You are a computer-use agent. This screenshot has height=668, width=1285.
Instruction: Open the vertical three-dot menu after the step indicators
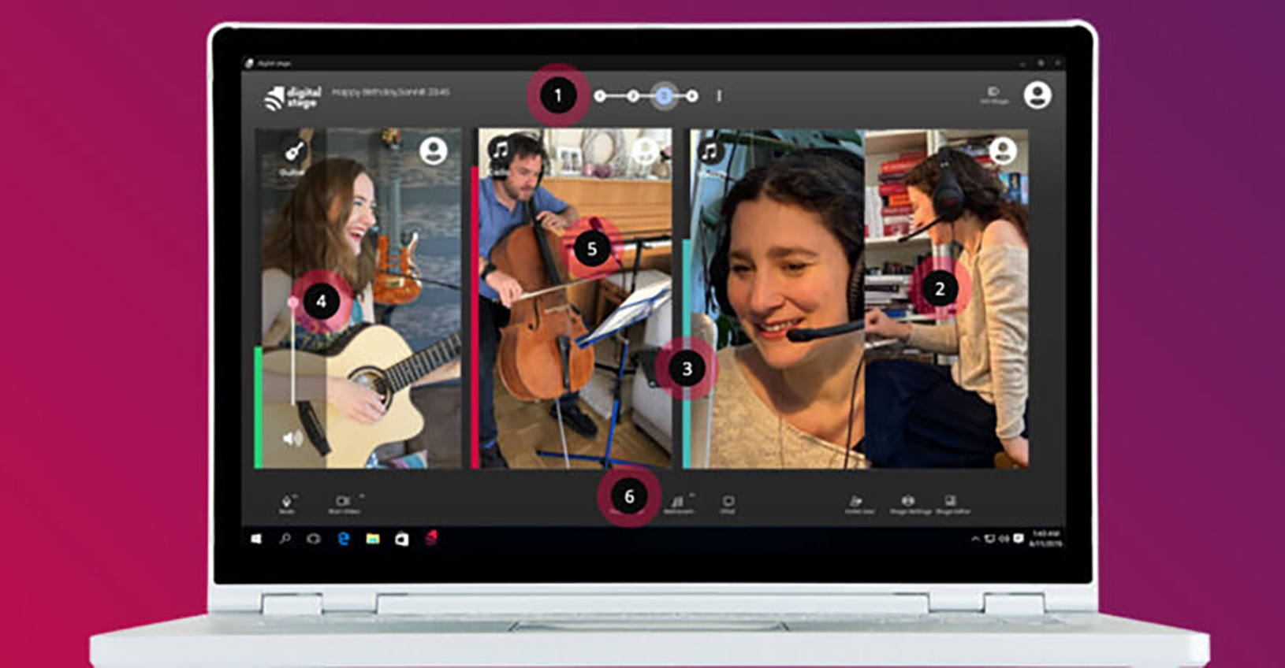pyautogui.click(x=719, y=96)
